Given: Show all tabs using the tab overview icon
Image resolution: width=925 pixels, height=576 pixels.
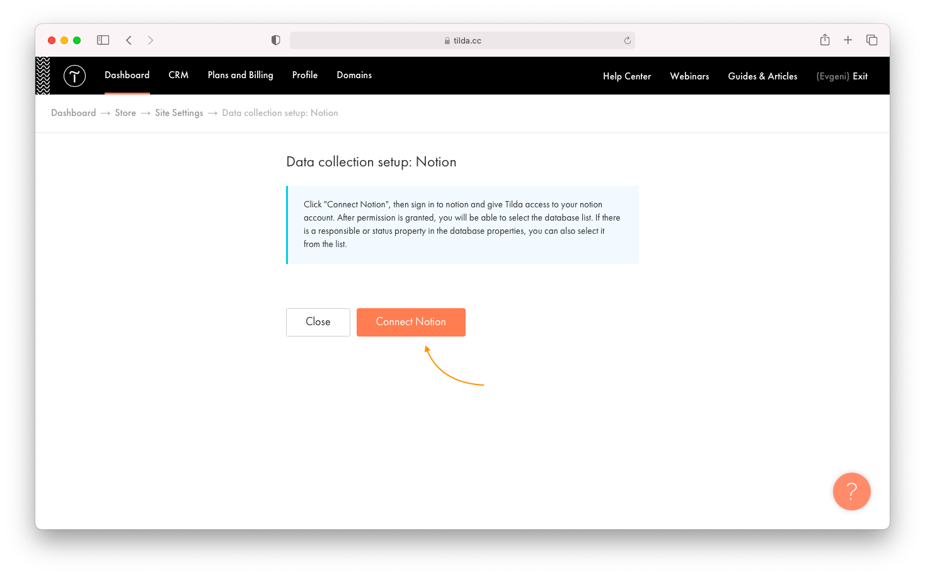Looking at the screenshot, I should click(871, 39).
